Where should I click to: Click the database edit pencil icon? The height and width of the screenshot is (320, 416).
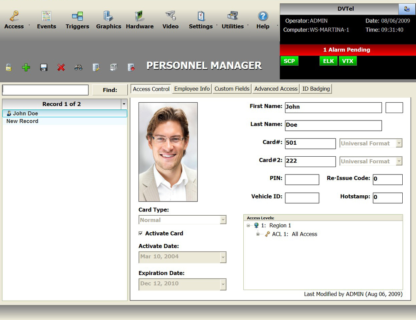pyautogui.click(x=96, y=67)
